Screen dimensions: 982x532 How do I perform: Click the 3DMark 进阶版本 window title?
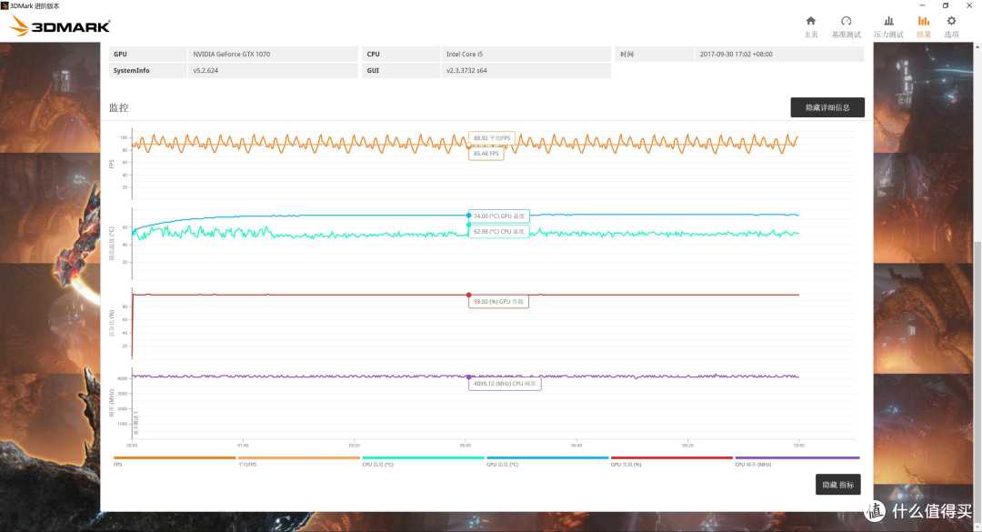coord(35,5)
